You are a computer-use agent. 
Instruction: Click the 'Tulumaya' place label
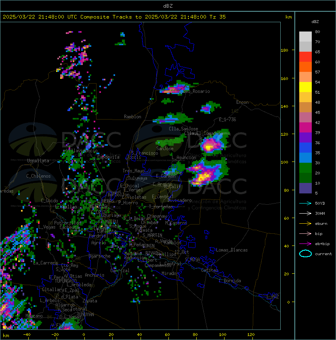pos(138,178)
